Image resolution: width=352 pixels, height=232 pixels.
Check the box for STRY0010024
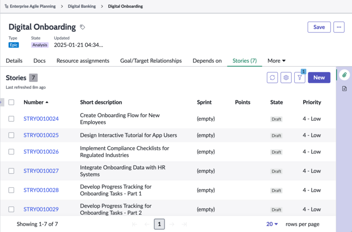click(11, 119)
